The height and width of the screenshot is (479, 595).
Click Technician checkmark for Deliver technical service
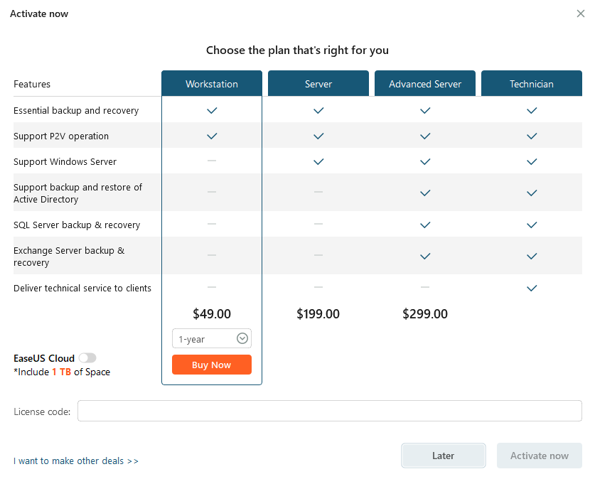point(532,289)
